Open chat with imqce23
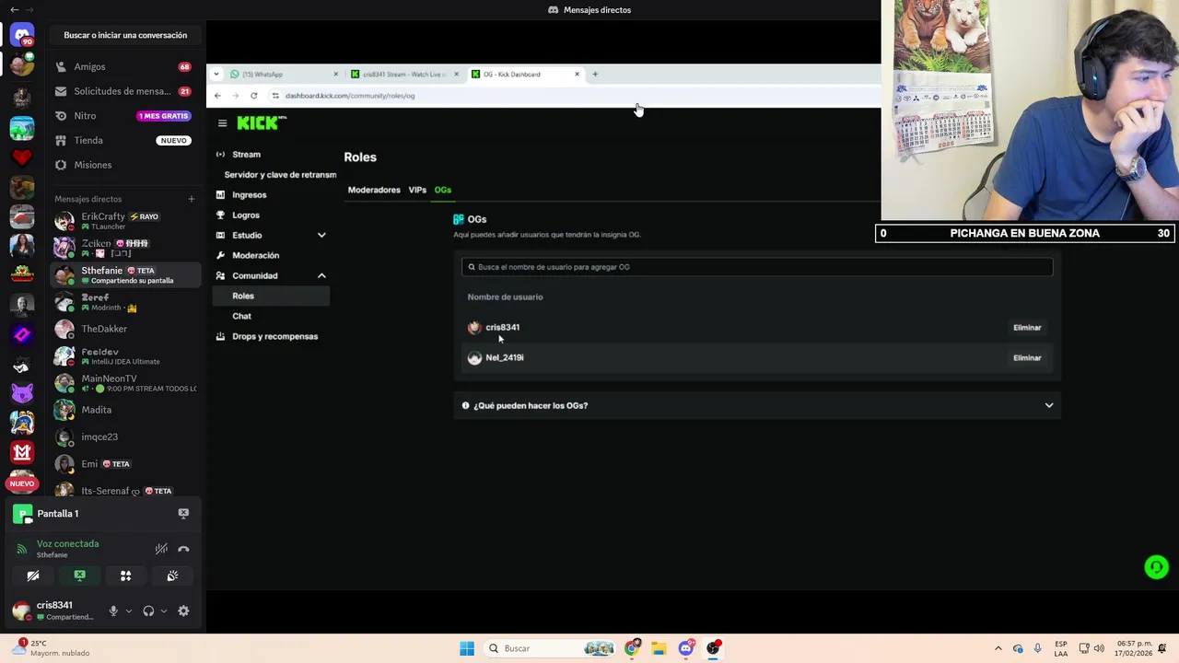Viewport: 1179px width, 663px height. point(124,436)
